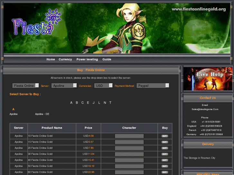Jump to servers starting with B
This screenshot has height=175, width=234.
pyautogui.click(x=77, y=103)
